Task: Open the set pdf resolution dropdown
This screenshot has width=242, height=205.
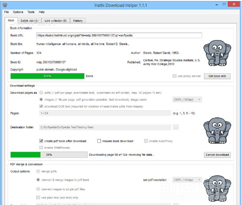Action: click(x=187, y=180)
